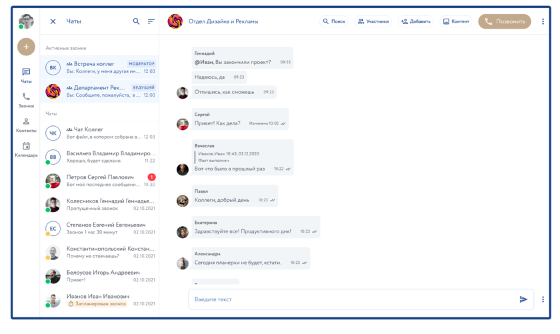Switch to the Контакты tab

(x=26, y=125)
